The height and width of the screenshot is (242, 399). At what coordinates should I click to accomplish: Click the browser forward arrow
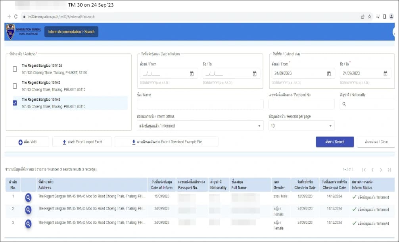9,17
